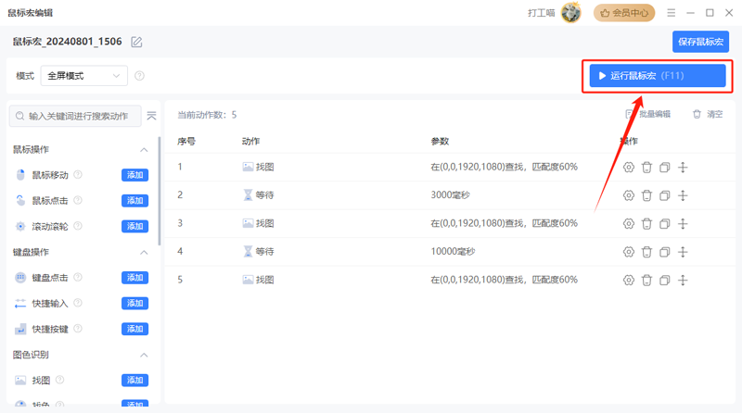
Task: Click move handle of the 3000毫秒 row
Action: pos(683,195)
